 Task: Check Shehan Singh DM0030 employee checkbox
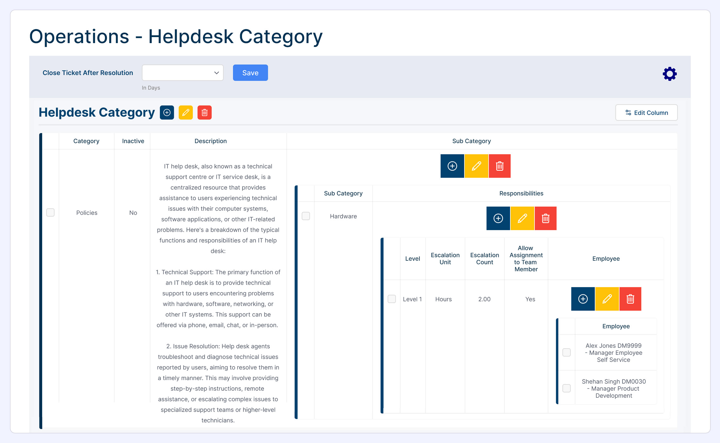coord(566,388)
